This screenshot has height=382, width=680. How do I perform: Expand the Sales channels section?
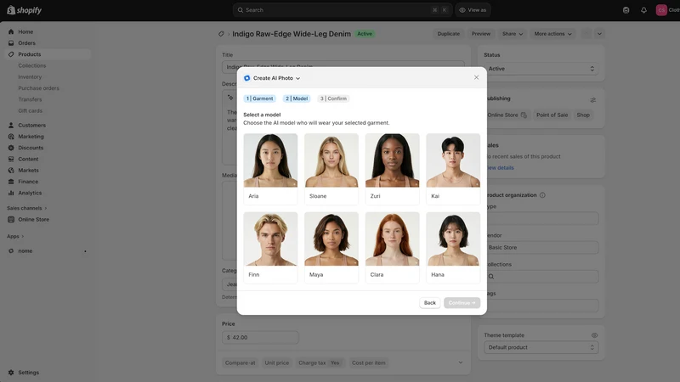coord(27,208)
